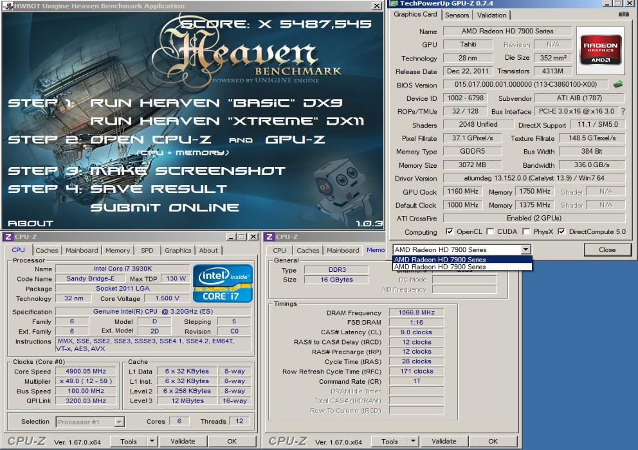Switch to the Validation tab in GPU-Z
Image resolution: width=638 pixels, height=450 pixels.
pos(491,15)
